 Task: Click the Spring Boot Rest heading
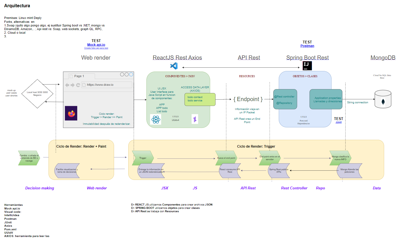click(308, 58)
